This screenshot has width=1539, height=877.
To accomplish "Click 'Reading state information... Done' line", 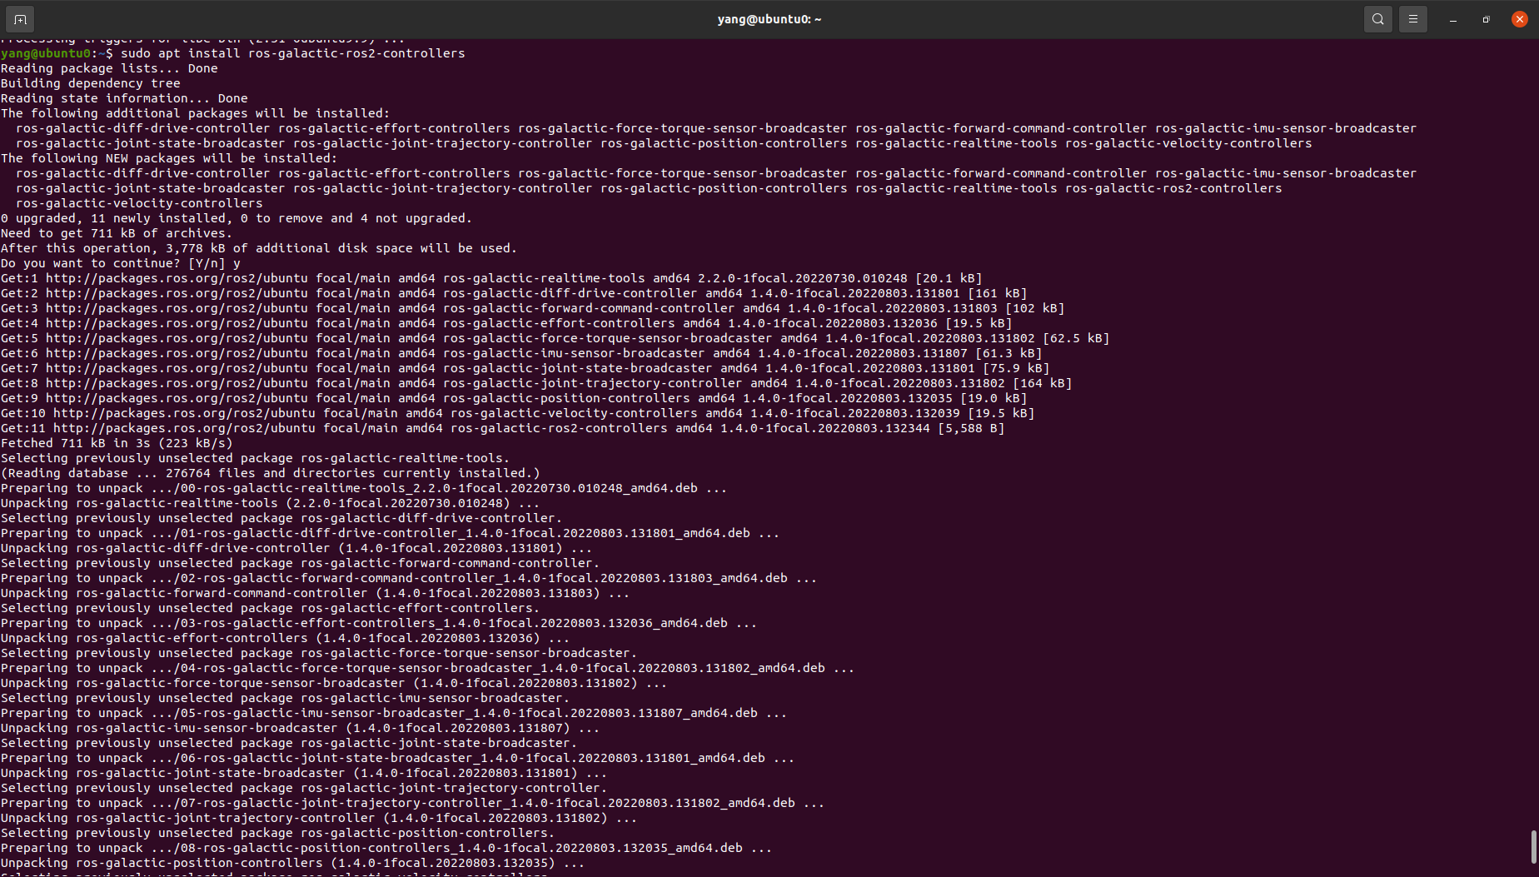I will coord(124,98).
